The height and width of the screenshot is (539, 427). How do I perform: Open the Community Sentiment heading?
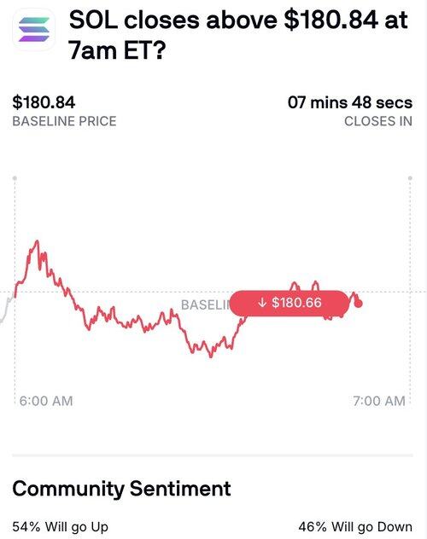pyautogui.click(x=121, y=489)
